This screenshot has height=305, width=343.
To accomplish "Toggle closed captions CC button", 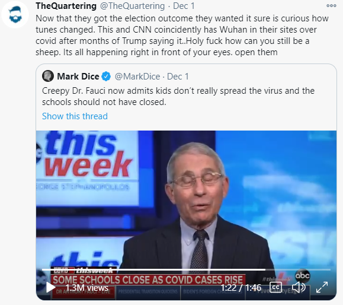I will tap(275, 287).
